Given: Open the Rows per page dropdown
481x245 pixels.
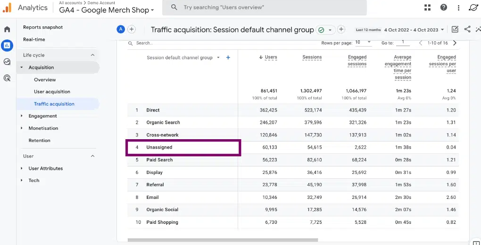Looking at the screenshot, I should [x=363, y=42].
